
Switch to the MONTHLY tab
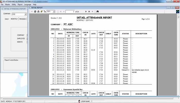pos(14,19)
